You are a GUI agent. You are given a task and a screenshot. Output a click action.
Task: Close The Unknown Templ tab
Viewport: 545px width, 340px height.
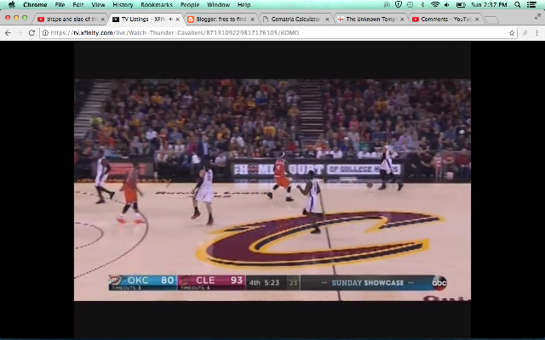pos(402,20)
